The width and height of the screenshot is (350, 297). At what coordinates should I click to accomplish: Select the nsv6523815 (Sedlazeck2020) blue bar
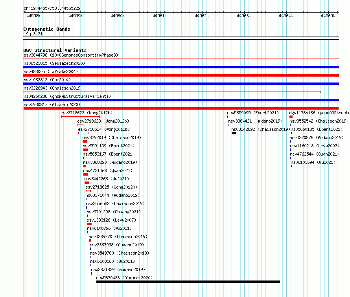tap(181, 67)
